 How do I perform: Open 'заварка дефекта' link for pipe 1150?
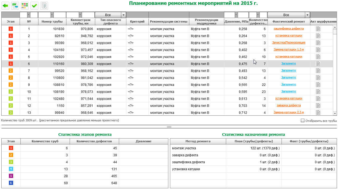point(289,105)
